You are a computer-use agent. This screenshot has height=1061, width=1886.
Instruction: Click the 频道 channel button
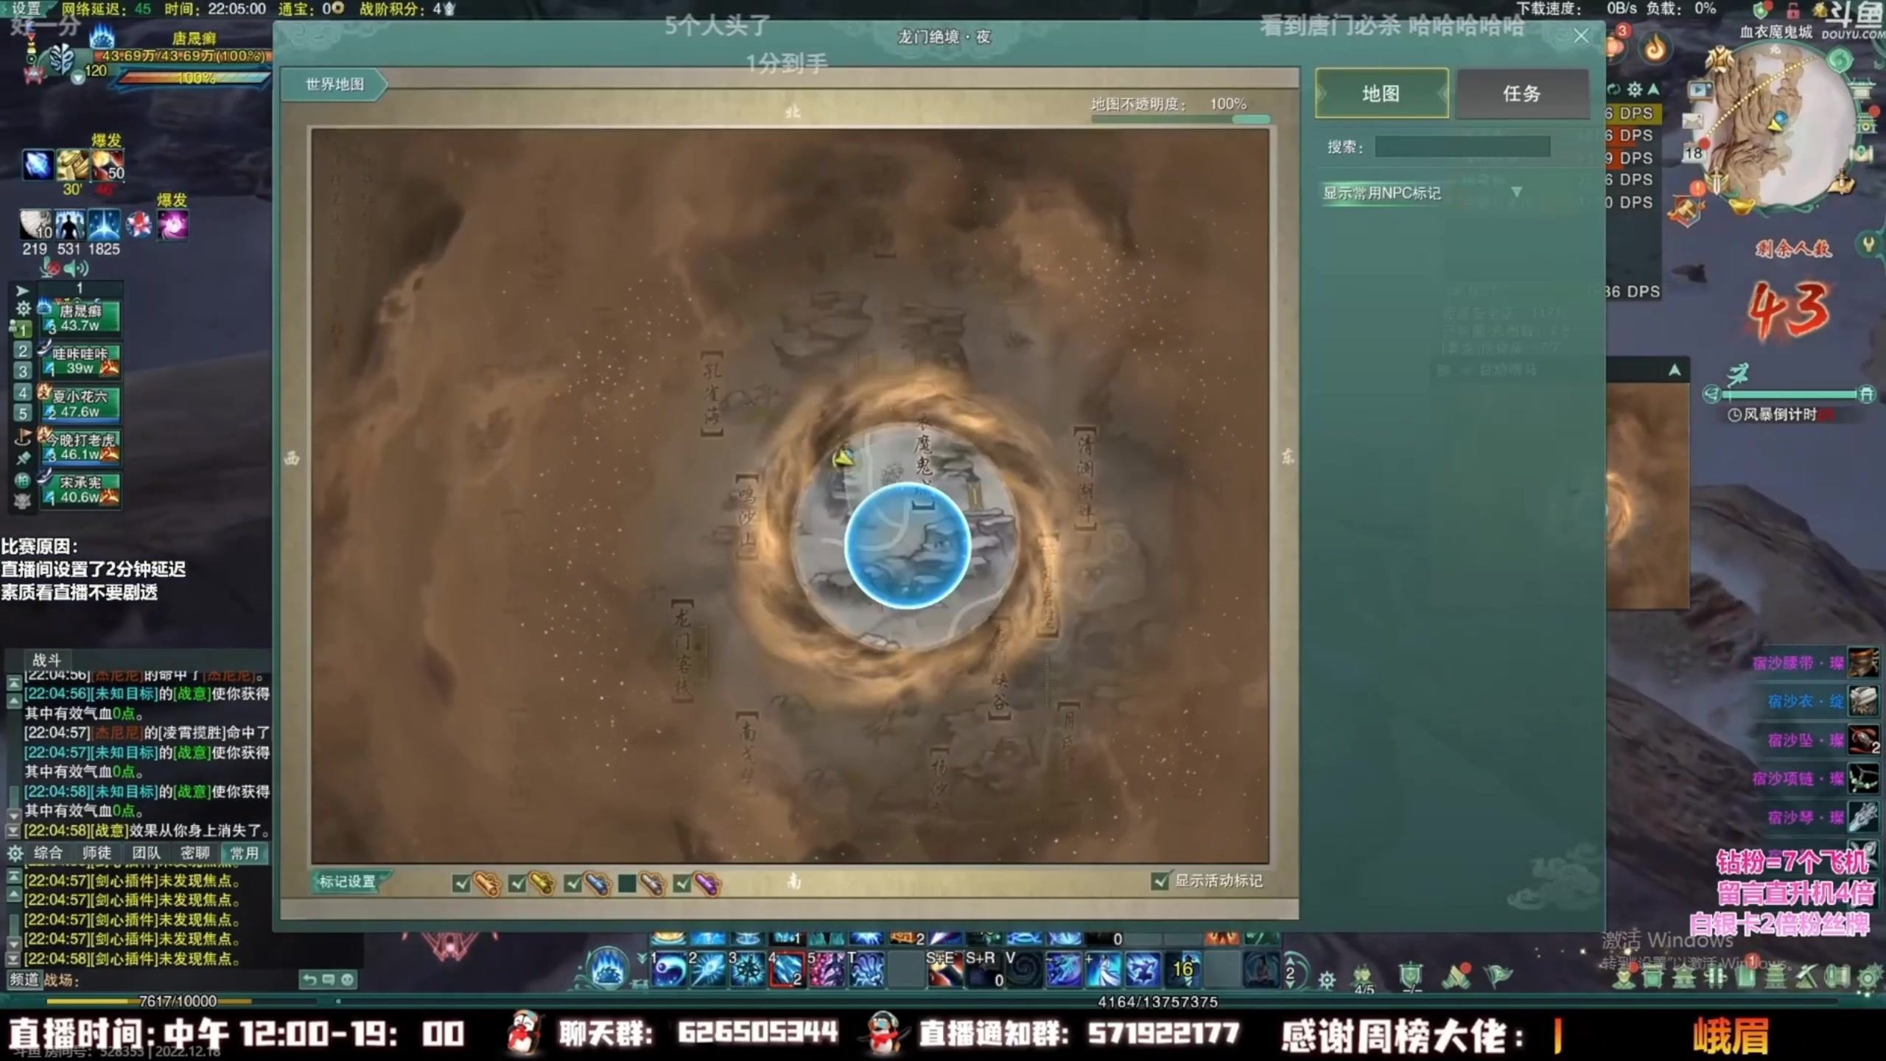(x=24, y=979)
